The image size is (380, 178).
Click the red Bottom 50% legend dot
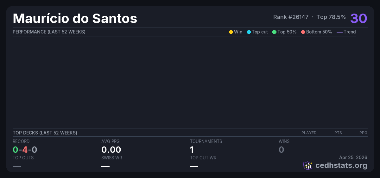[x=303, y=32]
